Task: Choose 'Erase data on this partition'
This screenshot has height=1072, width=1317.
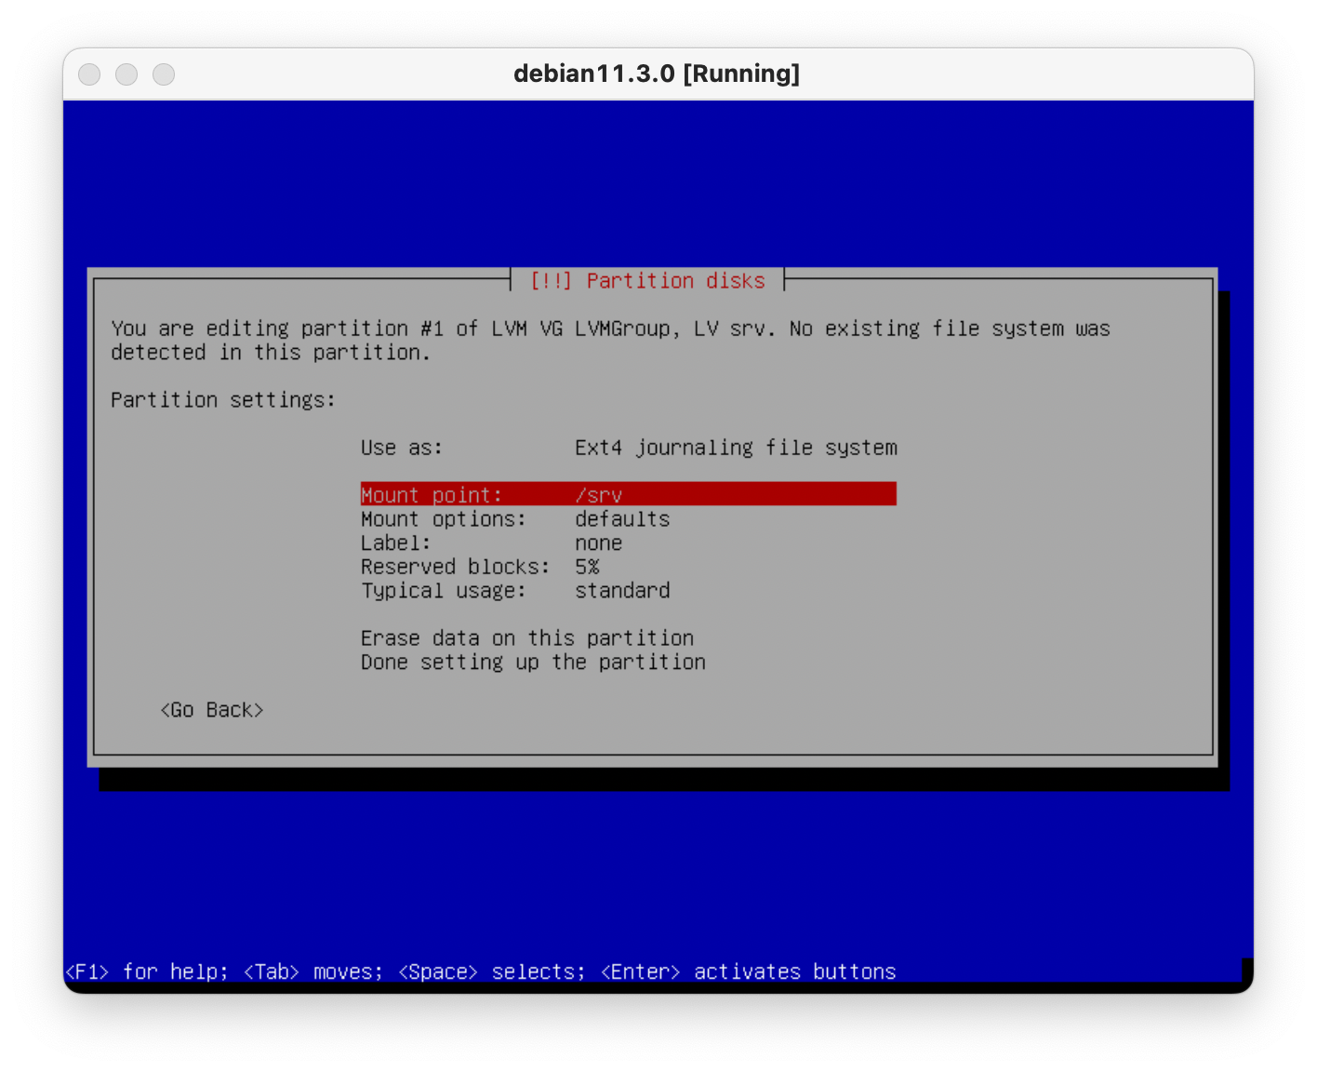Action: pos(526,638)
